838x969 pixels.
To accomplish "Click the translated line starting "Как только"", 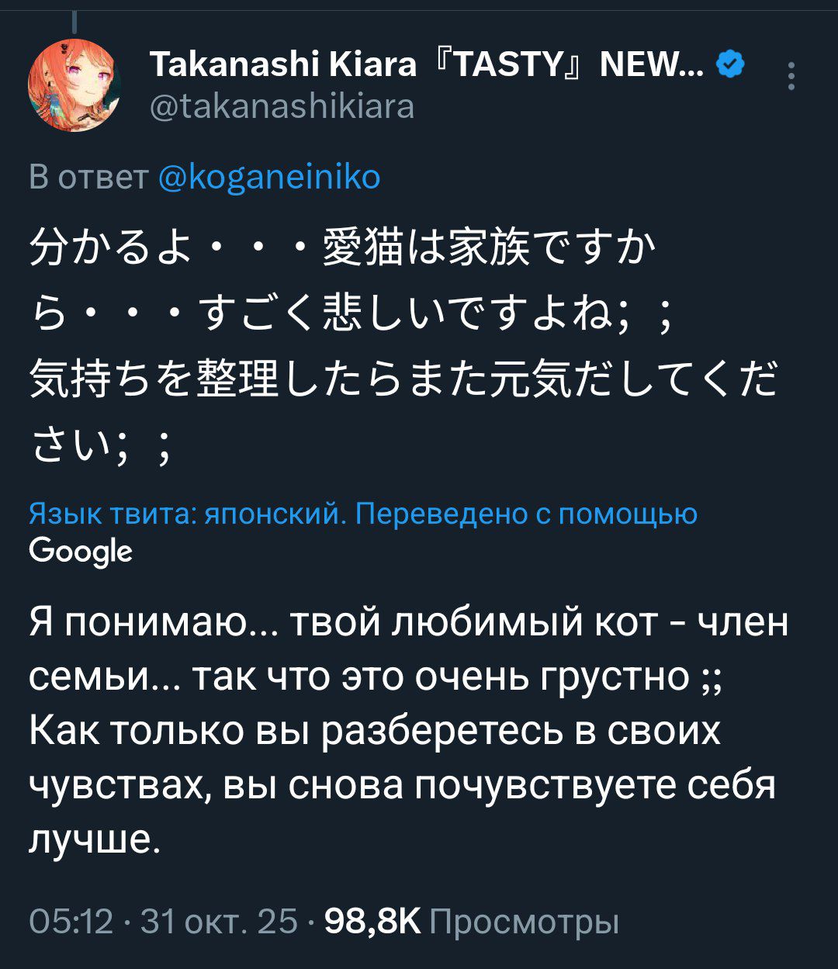I will [375, 732].
